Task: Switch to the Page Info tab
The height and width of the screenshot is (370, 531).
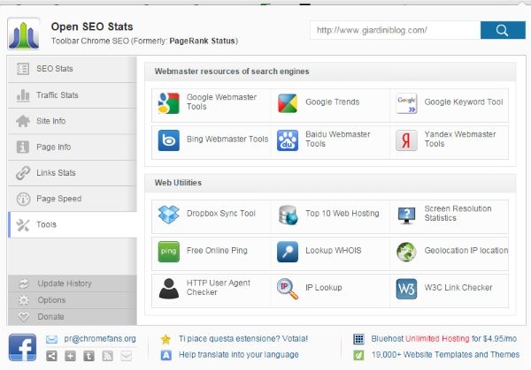Action: [73, 147]
